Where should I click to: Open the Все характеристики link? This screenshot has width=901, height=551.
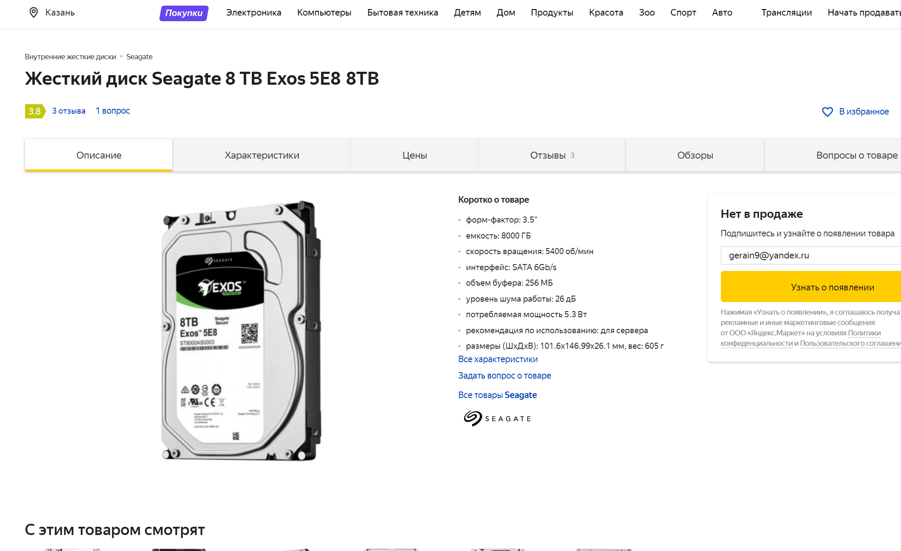498,359
